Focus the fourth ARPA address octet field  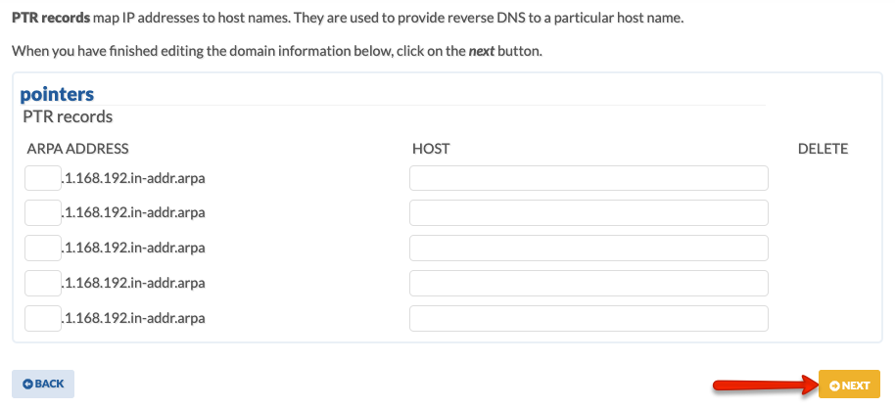point(43,283)
